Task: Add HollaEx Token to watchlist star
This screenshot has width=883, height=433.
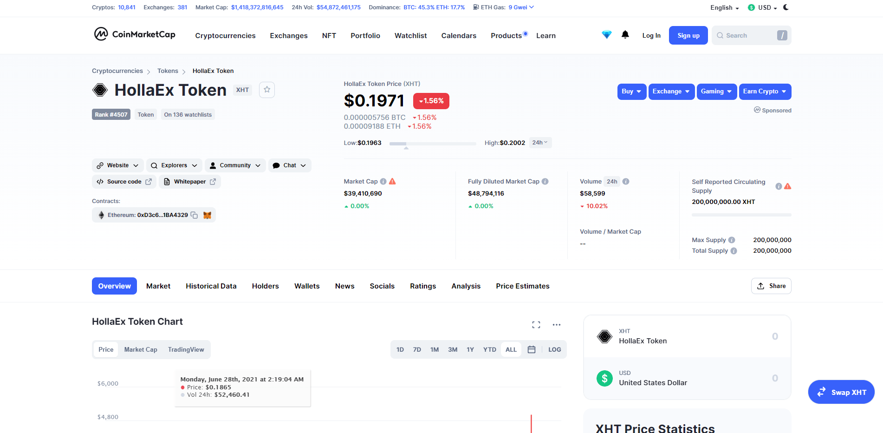Action: (x=267, y=90)
